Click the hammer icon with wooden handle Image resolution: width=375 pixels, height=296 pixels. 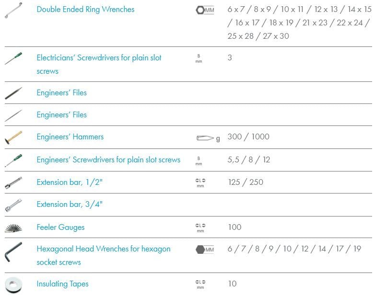[x=13, y=137]
